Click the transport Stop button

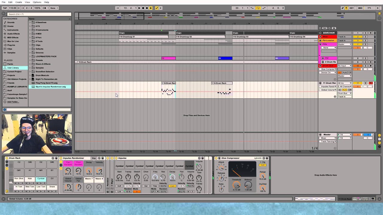[x=143, y=8]
